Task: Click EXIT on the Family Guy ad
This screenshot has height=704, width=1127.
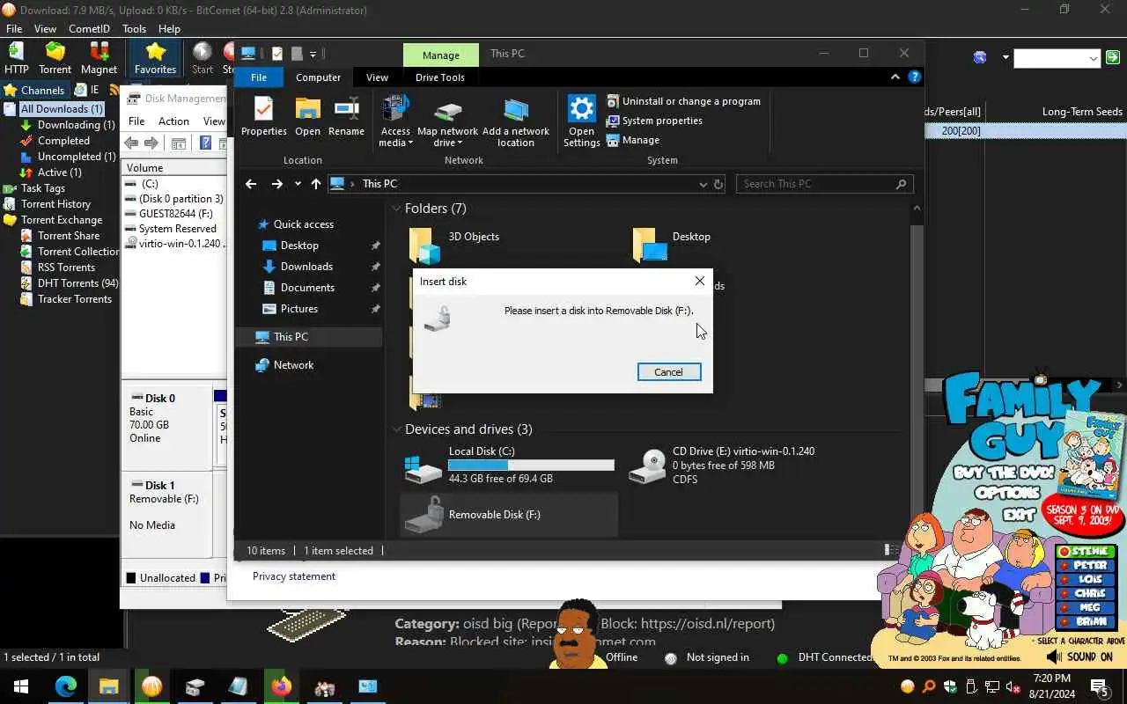Action: (x=1020, y=514)
